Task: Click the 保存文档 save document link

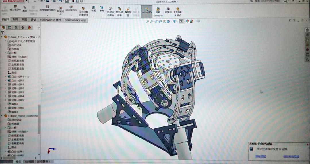Action: tap(260, 157)
